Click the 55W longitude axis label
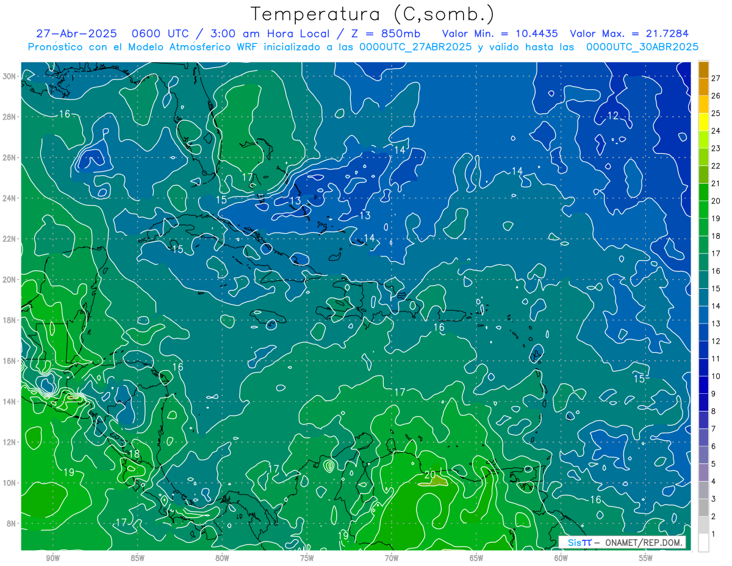Screen dimensions: 732x566 click(x=646, y=558)
